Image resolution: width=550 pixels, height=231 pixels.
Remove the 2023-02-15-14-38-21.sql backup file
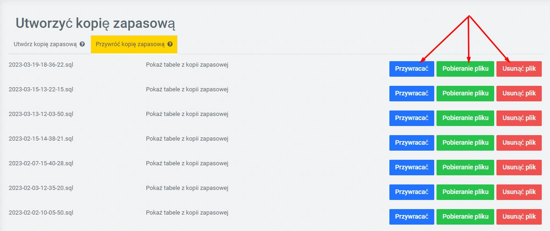tap(519, 143)
